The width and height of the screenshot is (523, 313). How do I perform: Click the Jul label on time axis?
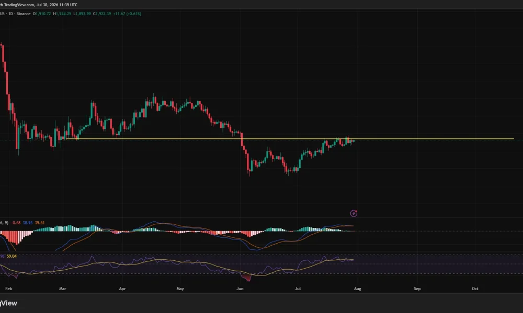coord(298,288)
